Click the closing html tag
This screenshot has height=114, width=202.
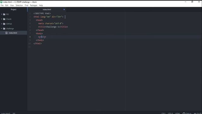click(38, 44)
